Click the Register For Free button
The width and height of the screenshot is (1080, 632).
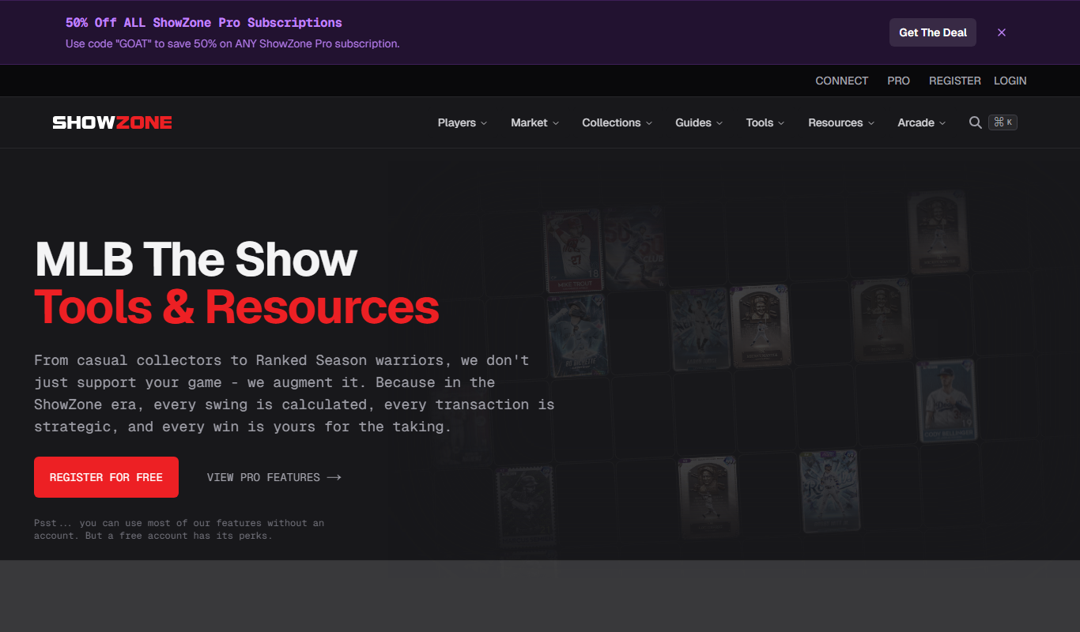pos(106,477)
